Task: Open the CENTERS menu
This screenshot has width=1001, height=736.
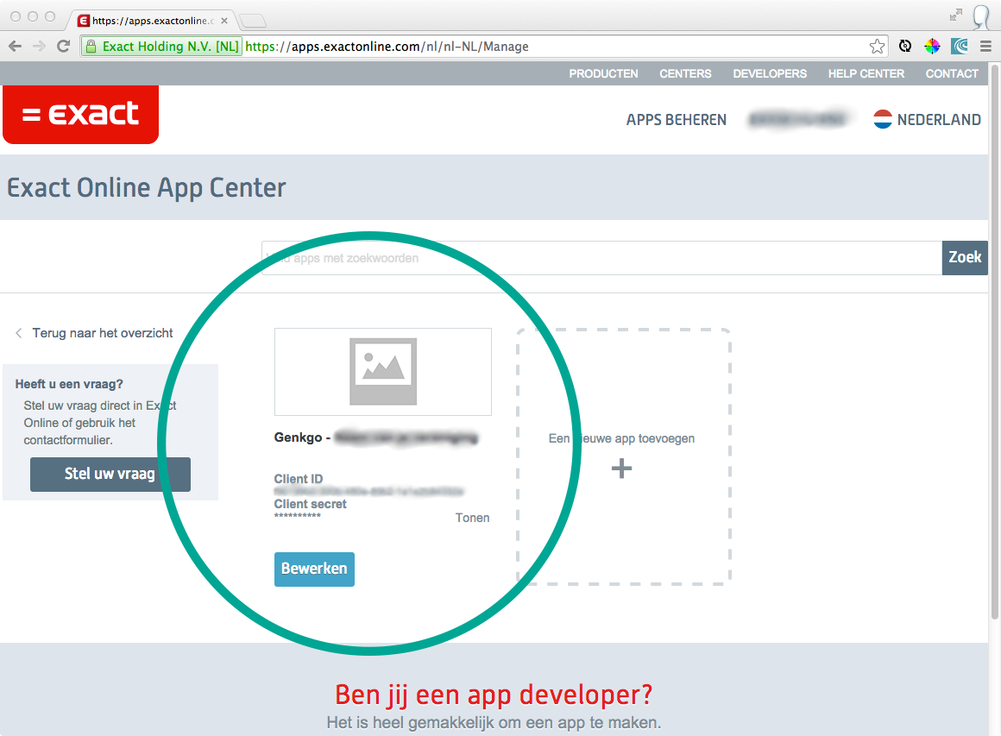Action: pos(685,74)
